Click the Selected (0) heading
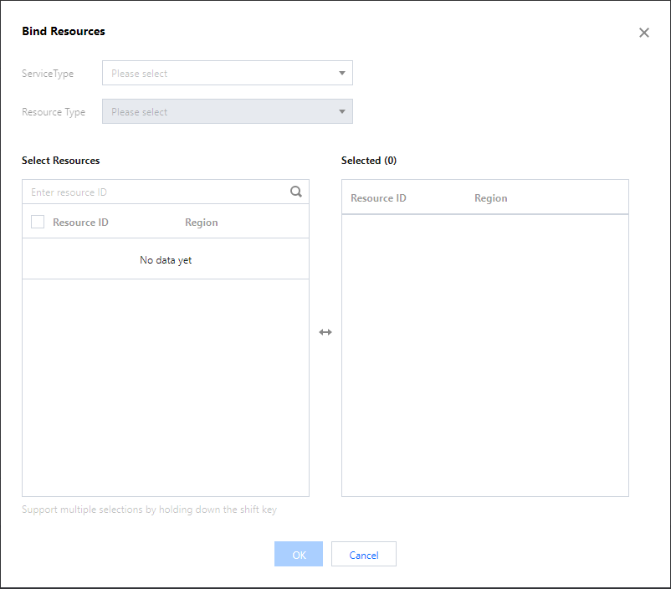Screen dimensions: 671x589 point(369,161)
